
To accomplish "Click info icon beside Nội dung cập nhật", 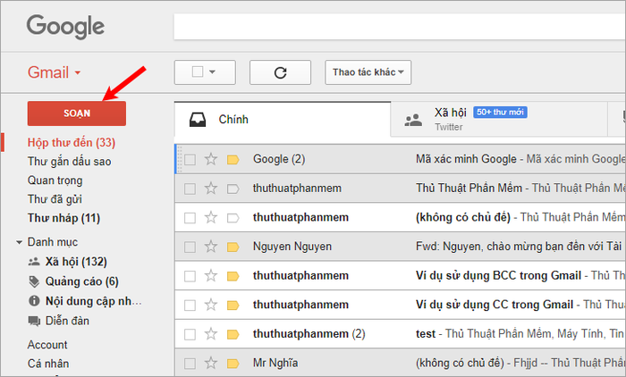I will 34,301.
